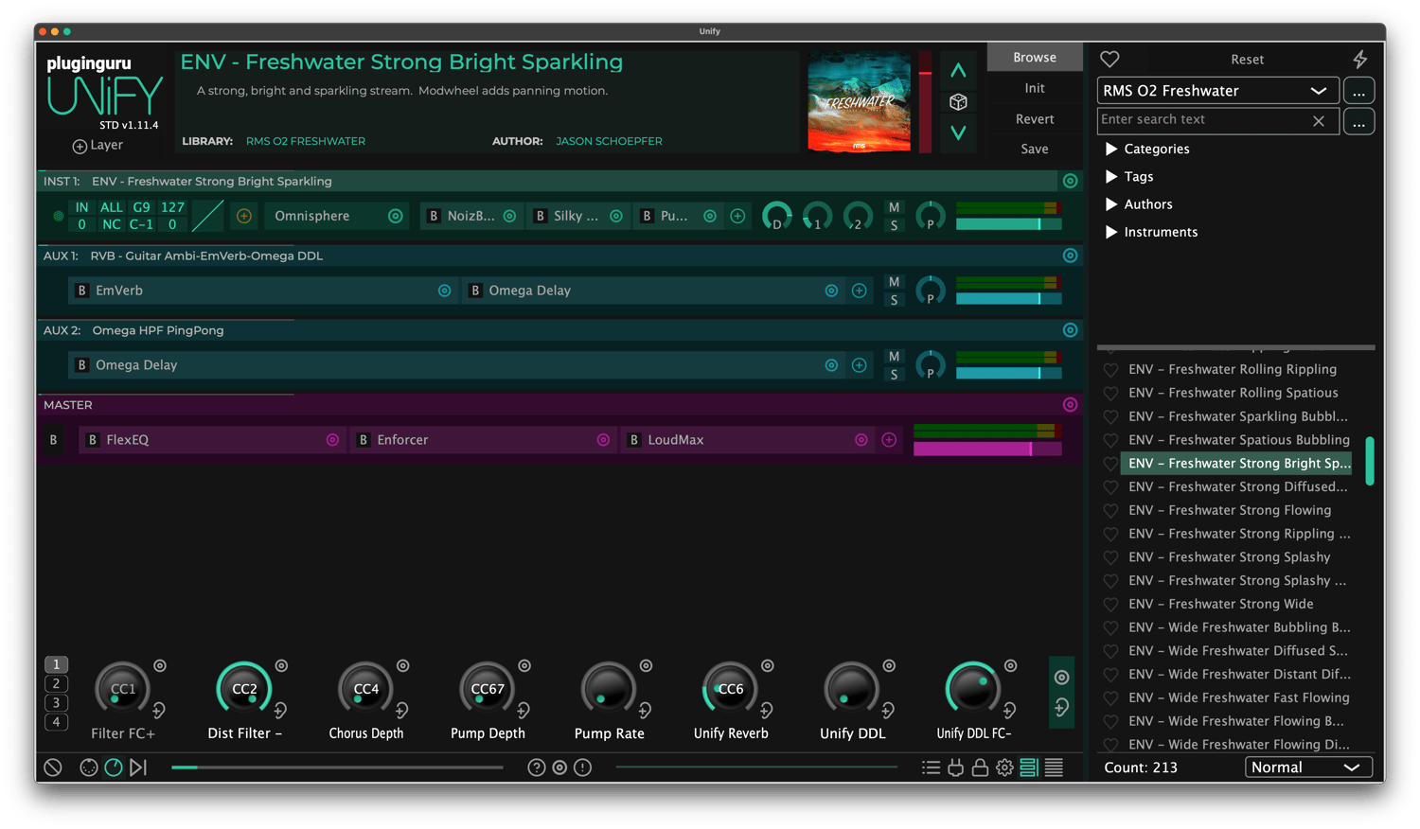
Task: Open the ellipsis menu beside the library dropdown
Action: 1358,91
